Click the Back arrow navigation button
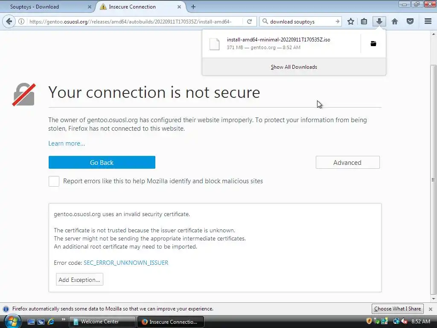 (9, 21)
